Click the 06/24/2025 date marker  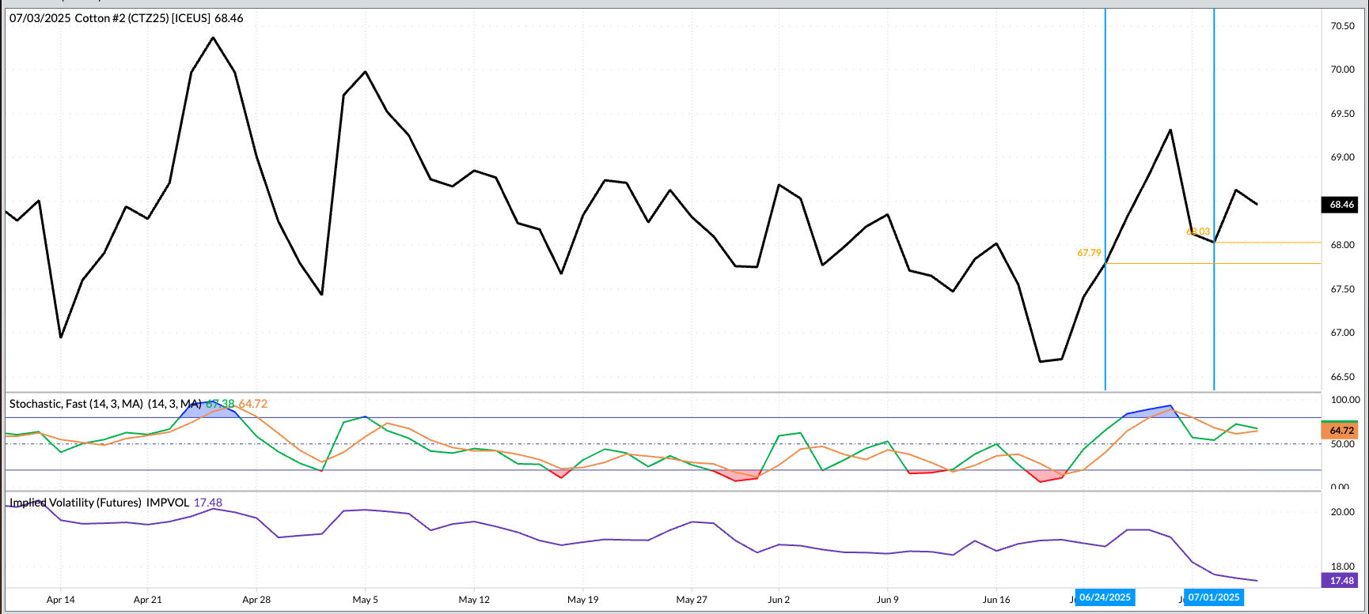coord(1105,597)
